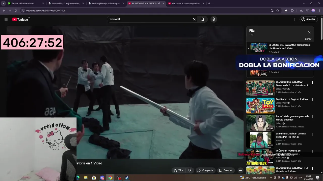Open Temporada 2 La Historia thumbnail
The height and width of the screenshot is (181, 323).
[260, 88]
